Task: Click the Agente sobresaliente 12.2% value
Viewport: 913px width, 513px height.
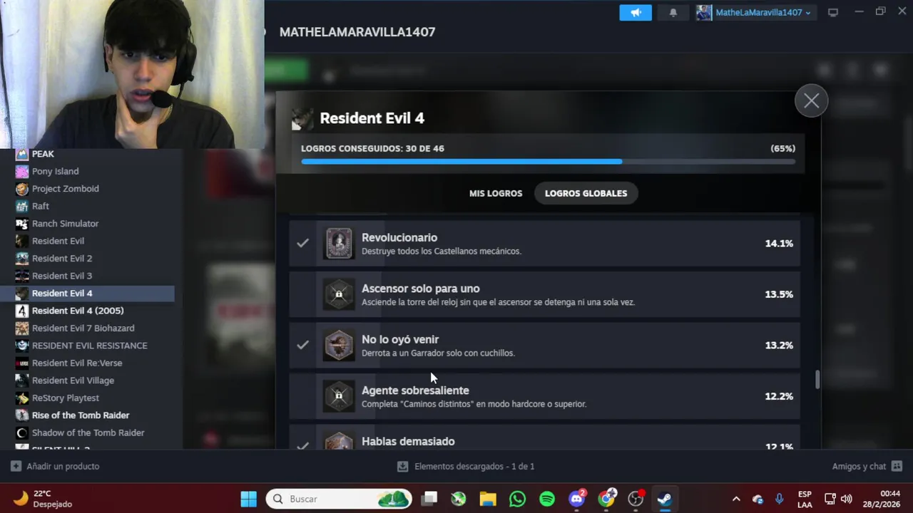Action: [x=779, y=396]
